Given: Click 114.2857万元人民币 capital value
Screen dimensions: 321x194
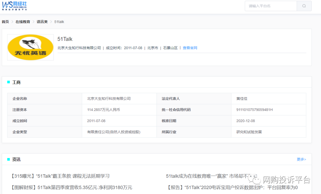Looking at the screenshot, I should point(104,110).
